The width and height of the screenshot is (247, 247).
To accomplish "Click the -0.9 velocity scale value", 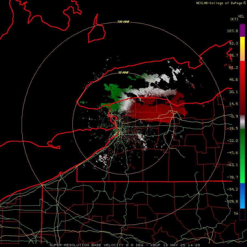I will click(x=234, y=116).
